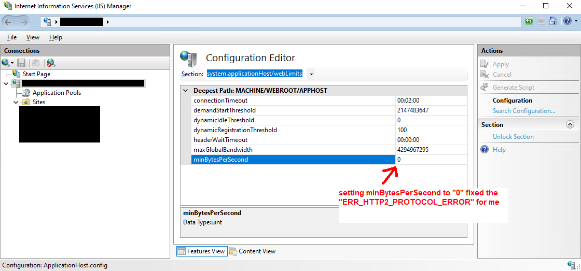Click the Save Connections floppy disk icon

tap(21, 63)
